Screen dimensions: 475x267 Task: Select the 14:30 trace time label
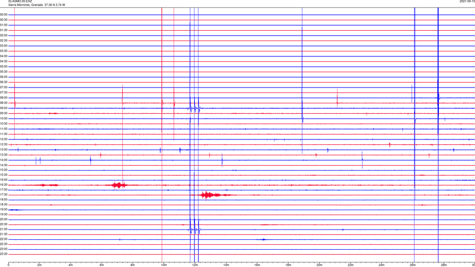tap(4, 165)
